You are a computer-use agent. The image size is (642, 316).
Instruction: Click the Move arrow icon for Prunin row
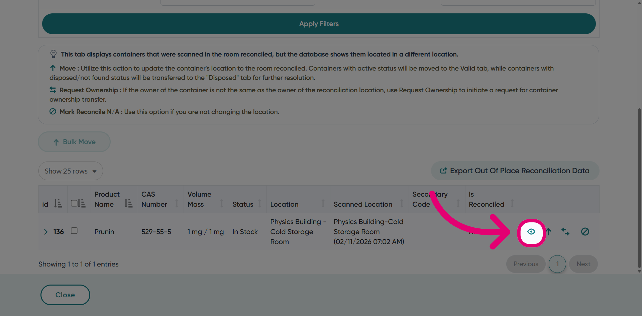[548, 232]
